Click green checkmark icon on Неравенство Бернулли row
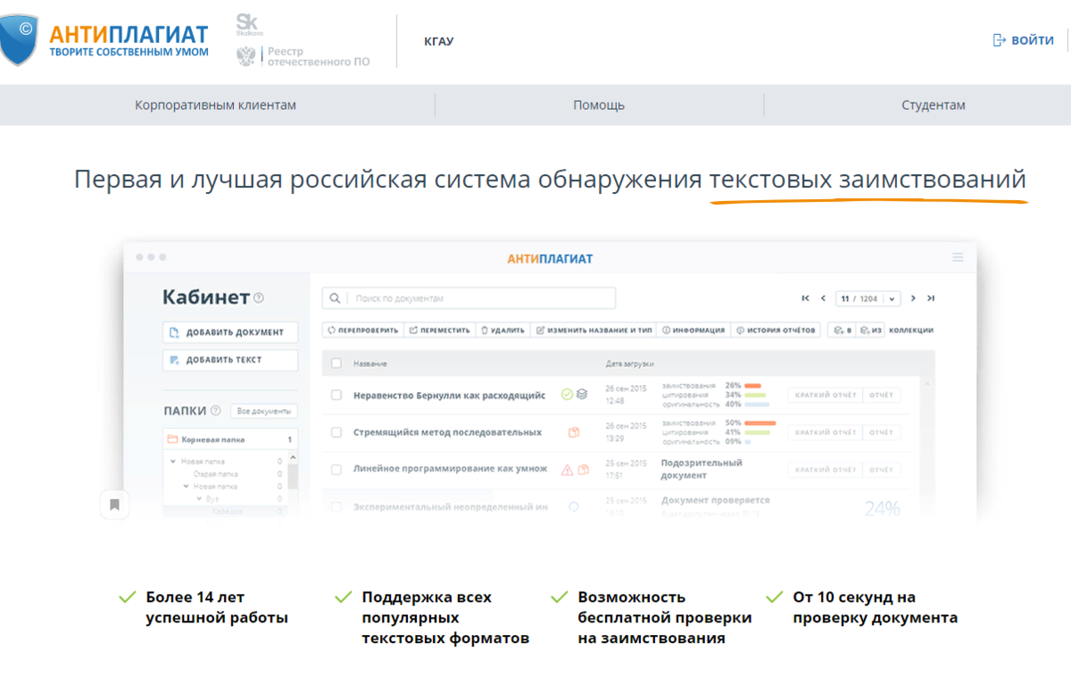The height and width of the screenshot is (685, 1071). [567, 394]
